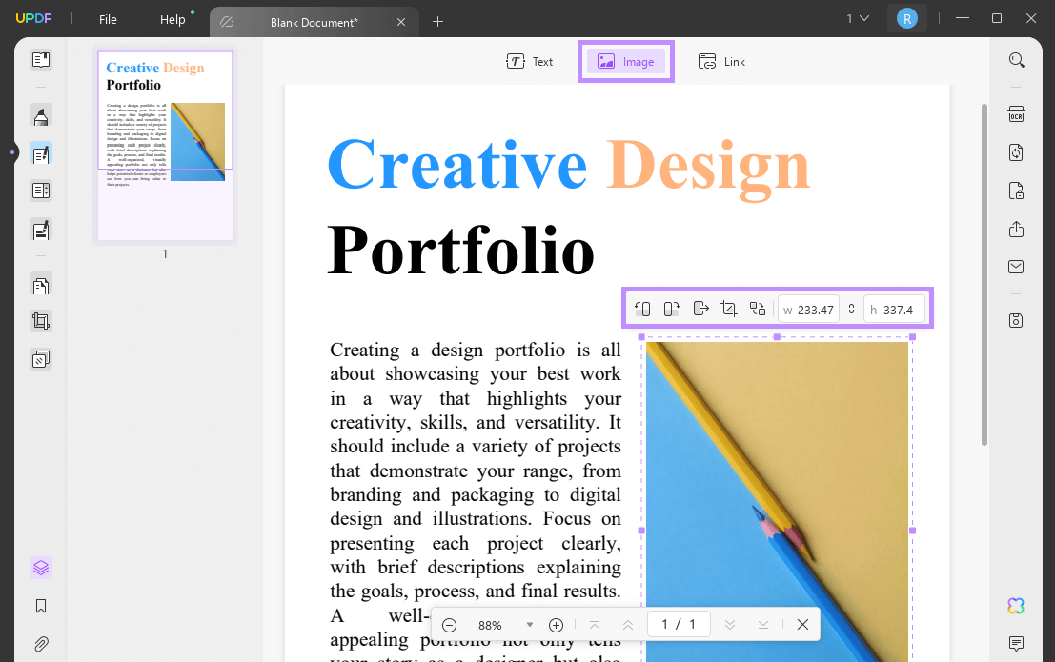Open the Attachments paperclip icon
Screen dimensions: 1055x662
pos(41,644)
